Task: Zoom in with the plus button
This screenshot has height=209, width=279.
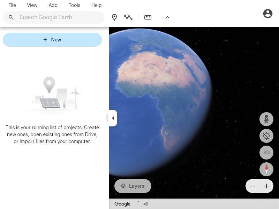Action: coord(266,186)
